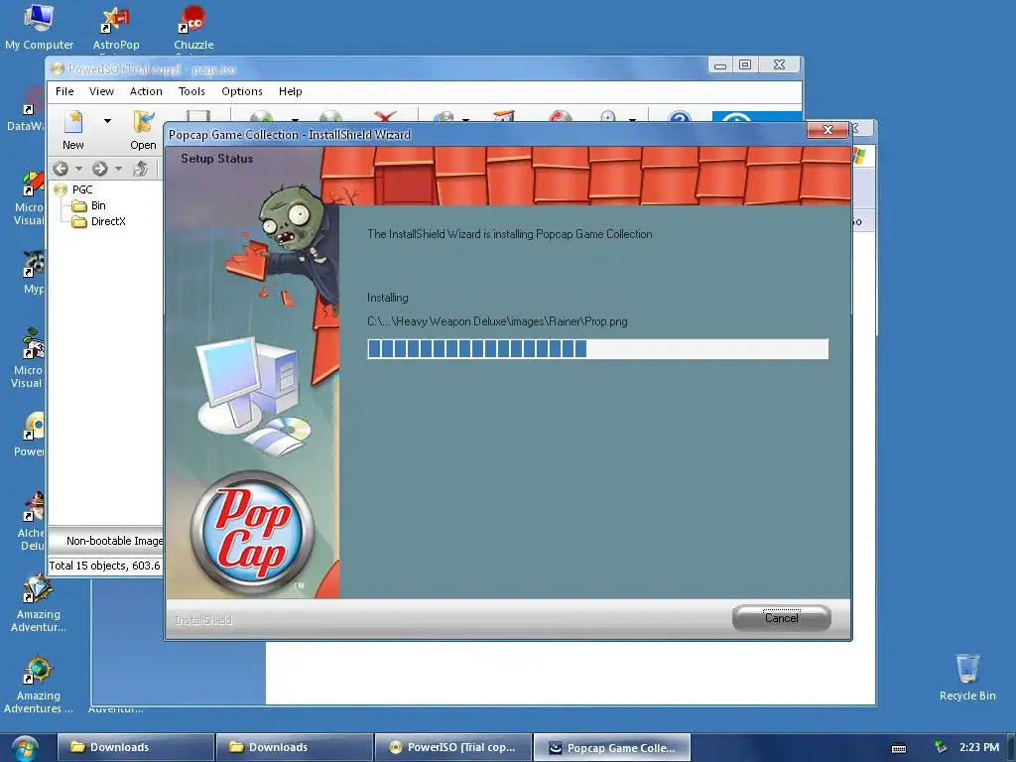Image resolution: width=1016 pixels, height=762 pixels.
Task: Click the Non-bootable Image status label
Action: click(114, 541)
